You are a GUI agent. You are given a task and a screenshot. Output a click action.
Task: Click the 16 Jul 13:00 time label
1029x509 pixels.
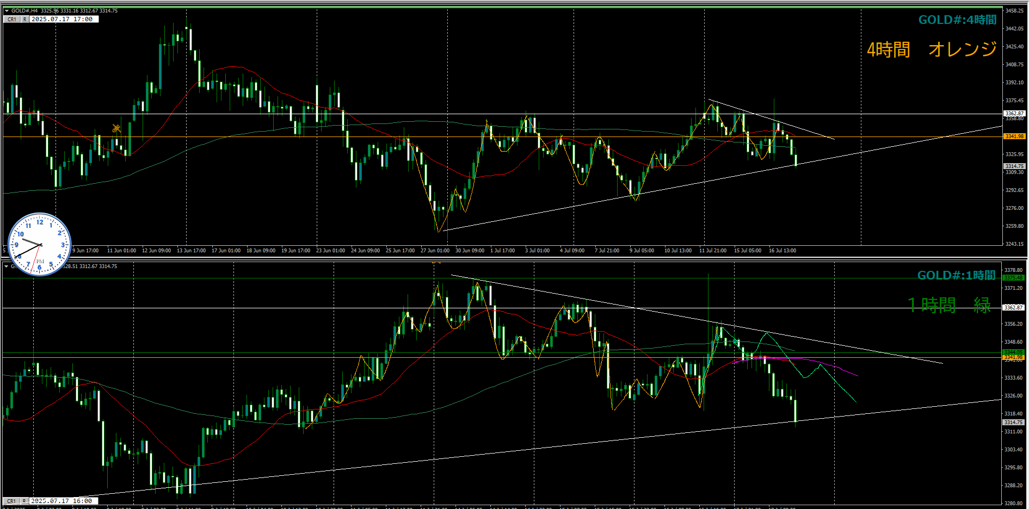pyautogui.click(x=782, y=251)
